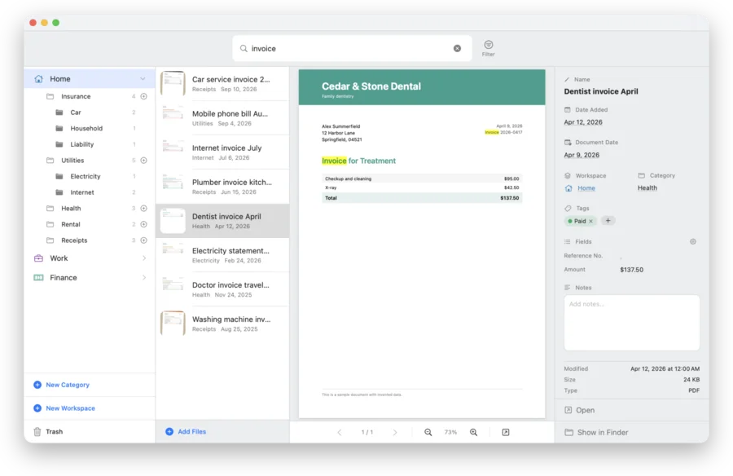Open Mobile phone bill result
Viewport: 733px width, 476px height.
point(222,118)
